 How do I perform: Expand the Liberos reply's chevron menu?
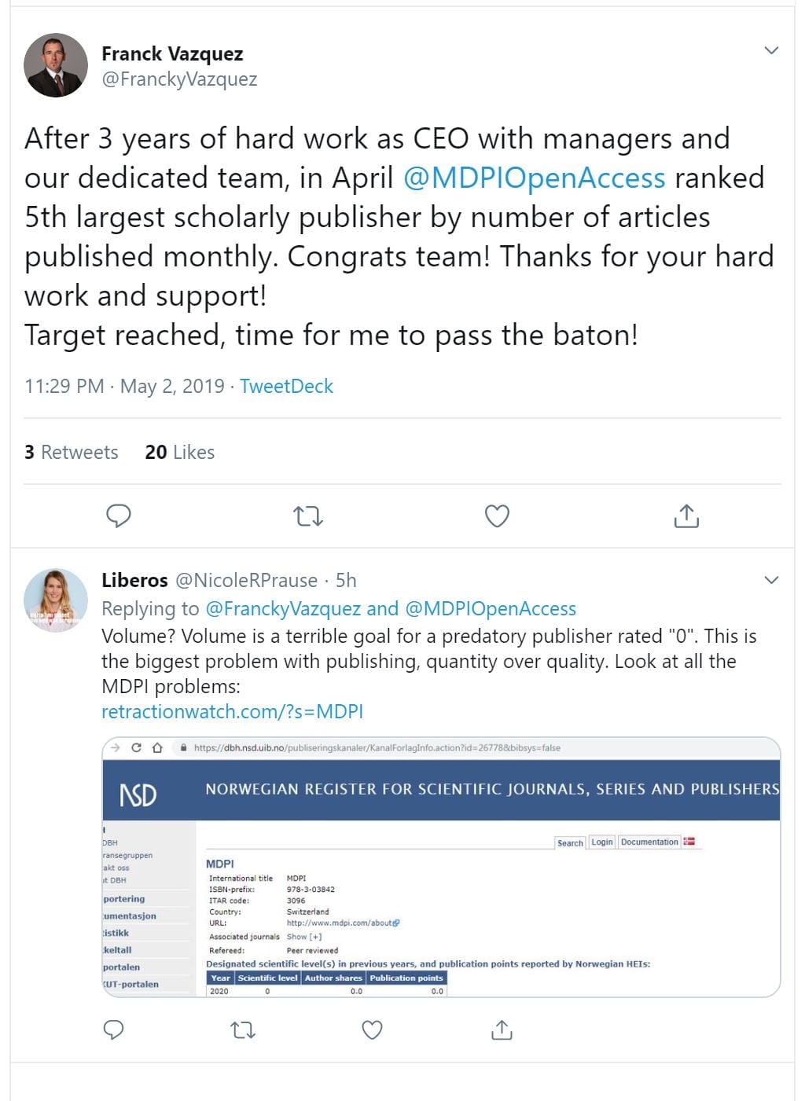pyautogui.click(x=771, y=580)
